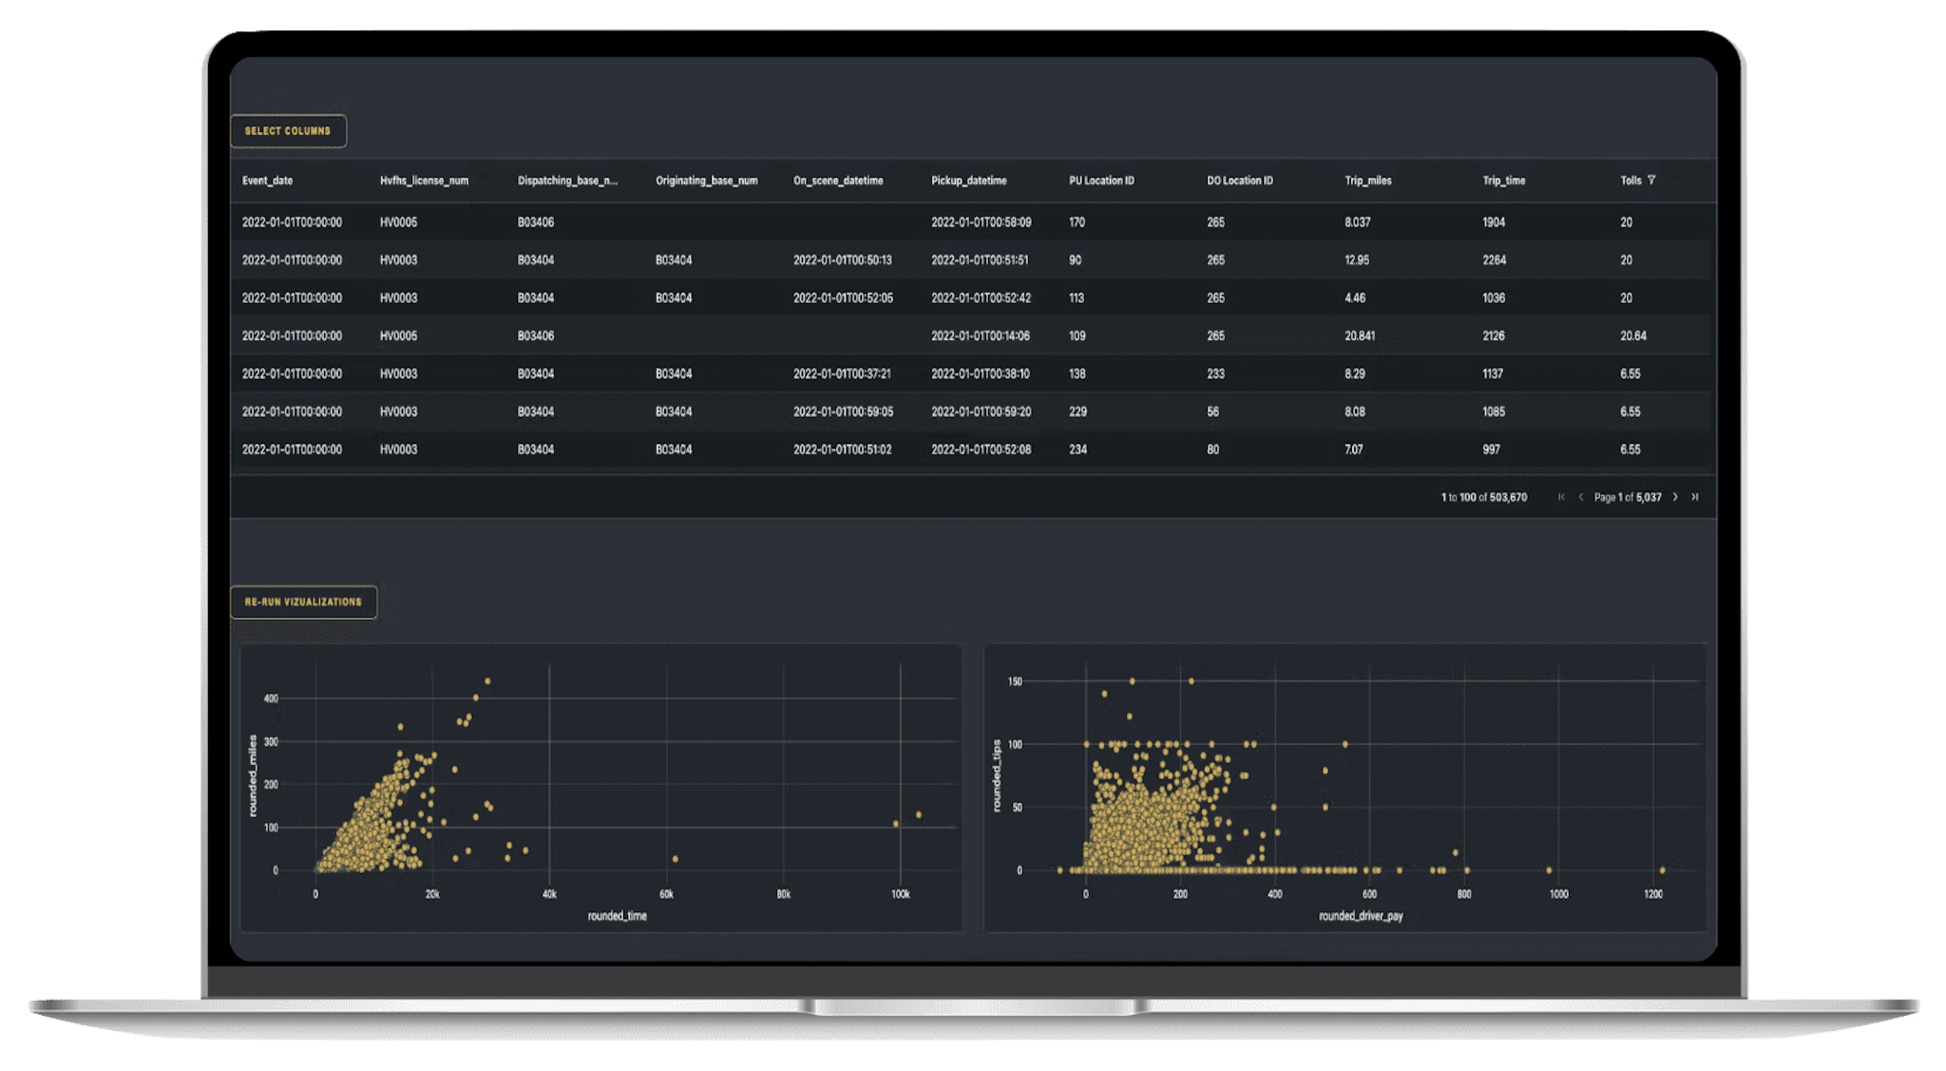Jump to the first table page
Viewport: 1946px width, 1071px height.
click(1561, 497)
